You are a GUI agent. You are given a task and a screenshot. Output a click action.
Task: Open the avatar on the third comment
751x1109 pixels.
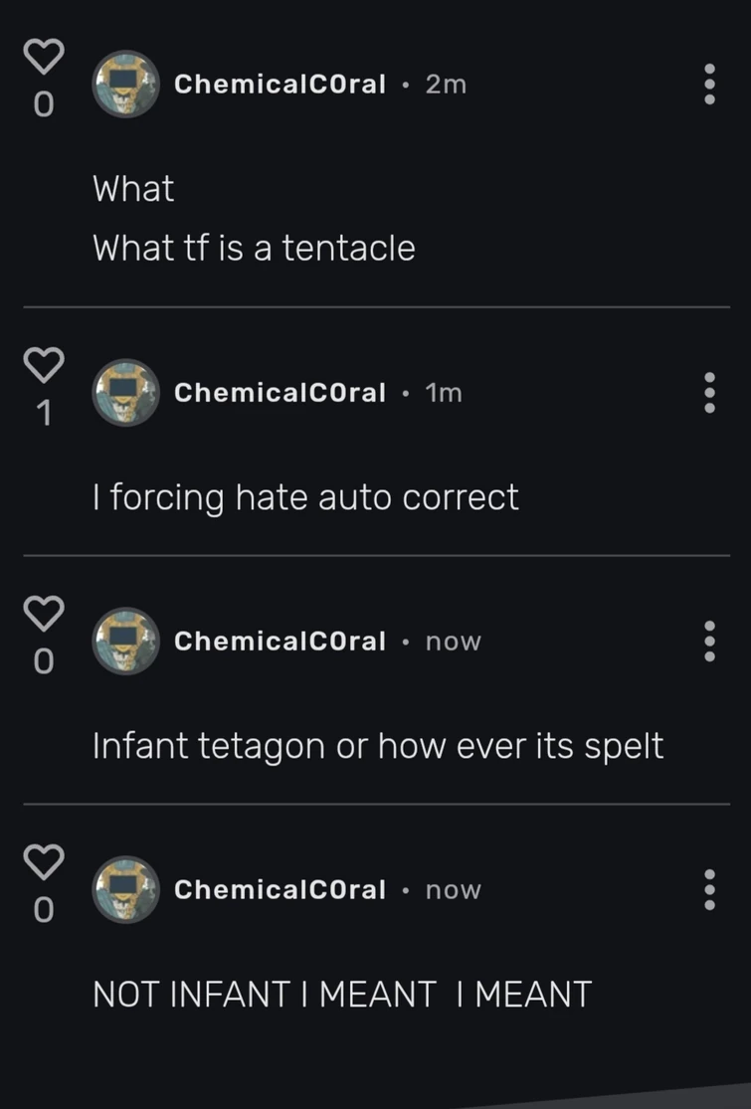[x=125, y=642]
